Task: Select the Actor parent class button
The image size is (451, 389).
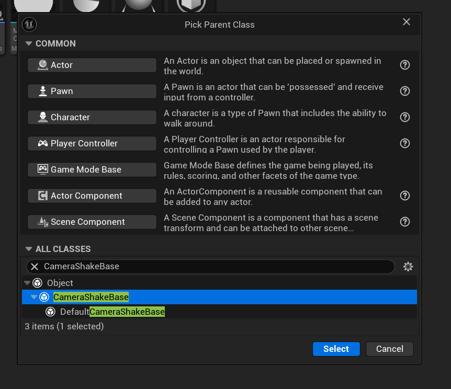Action: [92, 65]
